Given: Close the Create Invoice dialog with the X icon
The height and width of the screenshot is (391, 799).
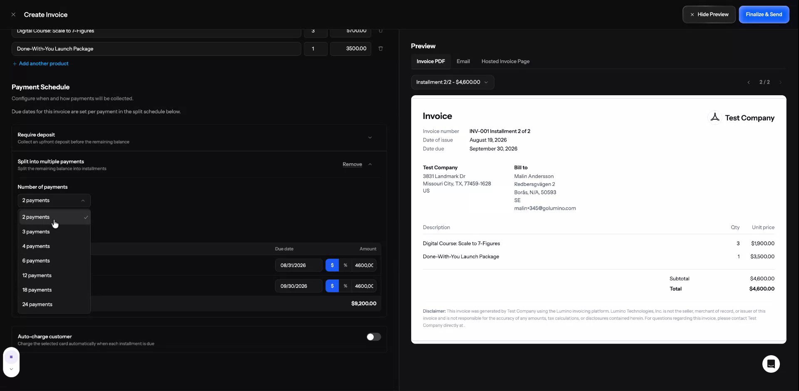Looking at the screenshot, I should click(x=13, y=15).
